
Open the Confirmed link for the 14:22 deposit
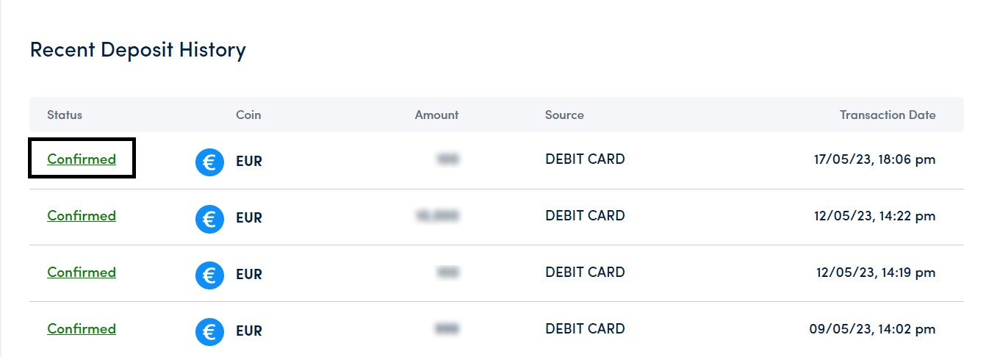point(82,215)
